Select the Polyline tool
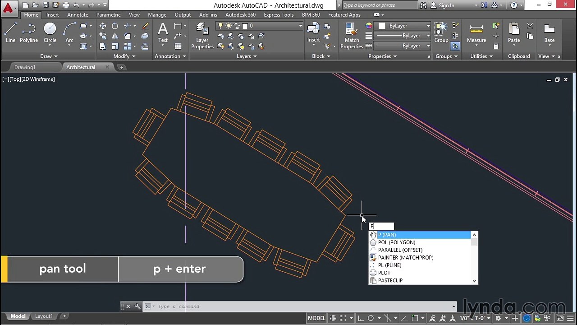Screen dimensions: 577x325 (28, 32)
